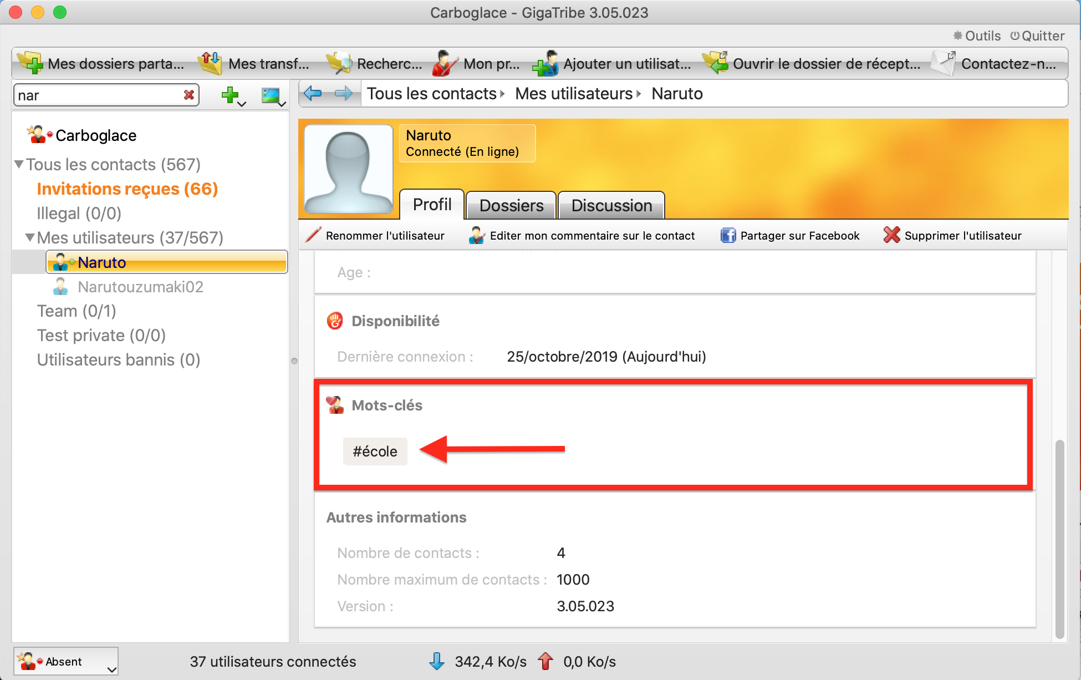Screen dimensions: 1081x680
Task: Open Invitations reçues (66)
Action: point(127,189)
